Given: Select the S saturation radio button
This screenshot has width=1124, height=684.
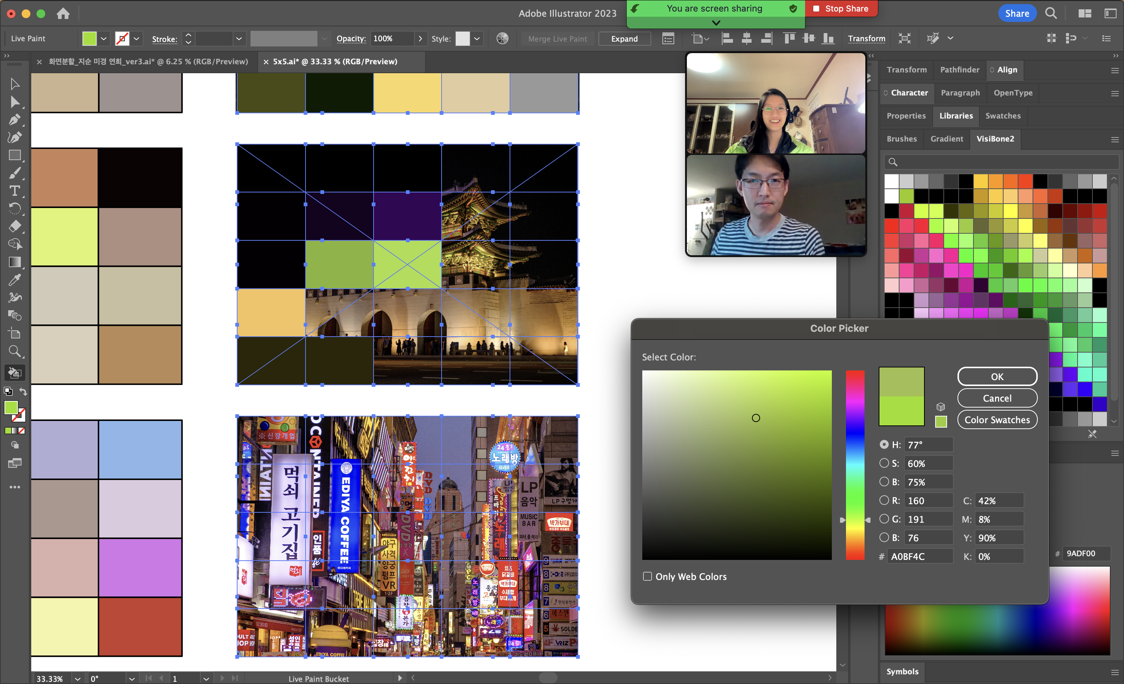Looking at the screenshot, I should tap(884, 463).
